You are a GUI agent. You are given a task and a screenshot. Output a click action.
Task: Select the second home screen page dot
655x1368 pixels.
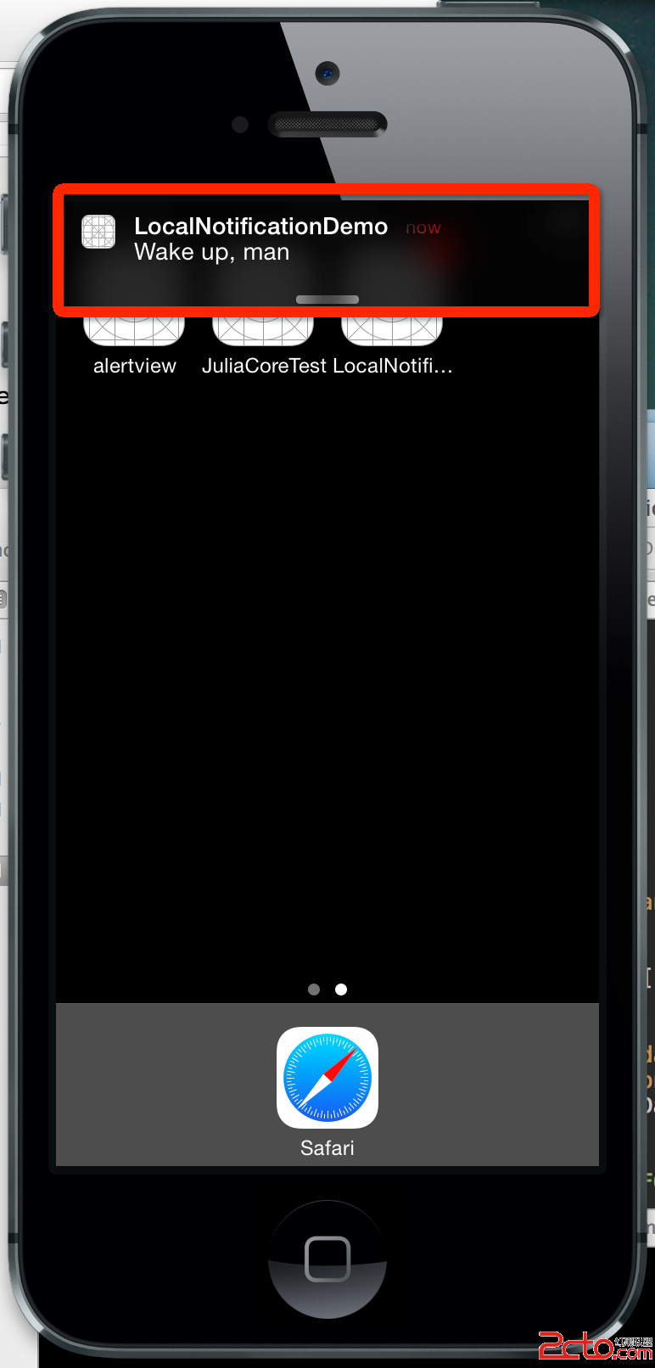341,990
